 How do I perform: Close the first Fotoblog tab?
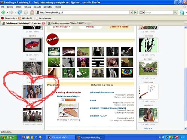43,23
